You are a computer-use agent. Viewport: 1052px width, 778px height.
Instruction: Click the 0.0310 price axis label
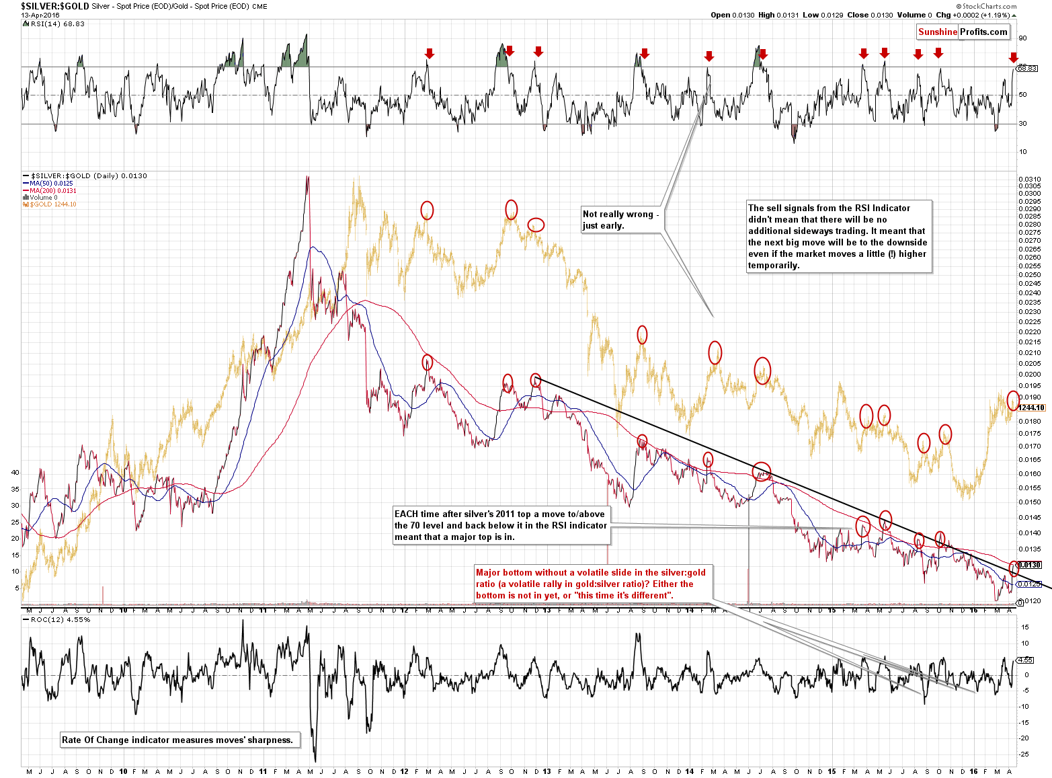(x=1030, y=180)
